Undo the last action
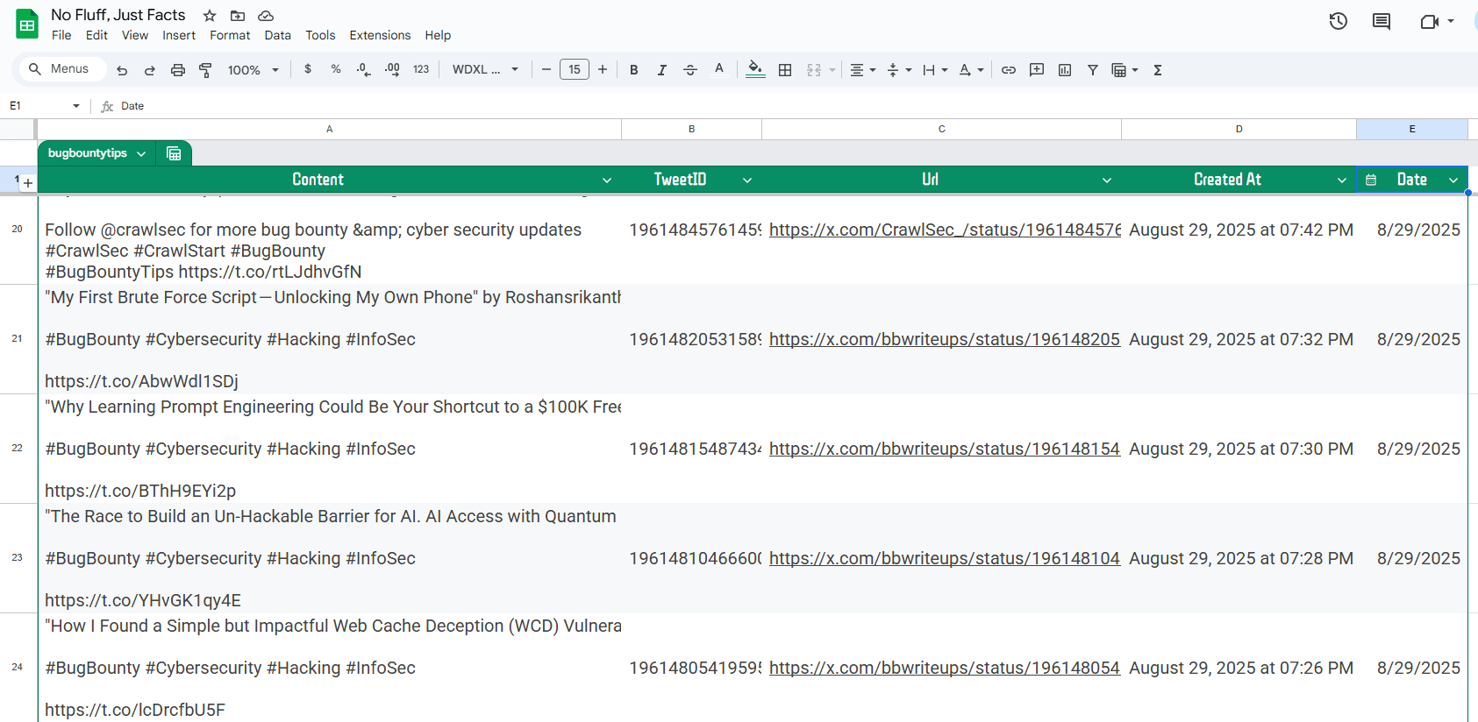The width and height of the screenshot is (1478, 722). [x=122, y=70]
